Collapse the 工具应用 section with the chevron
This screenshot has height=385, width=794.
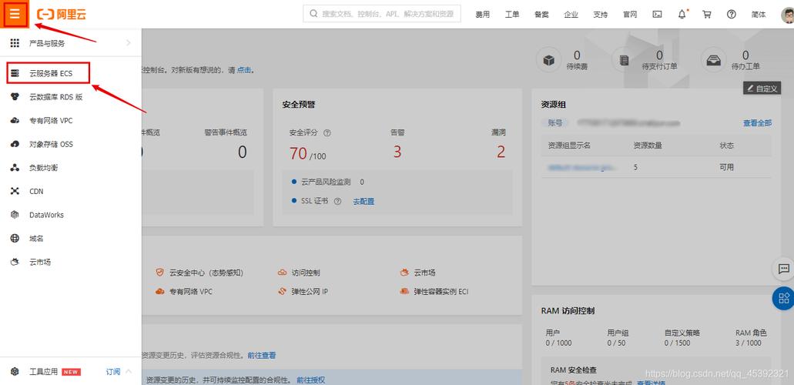128,371
